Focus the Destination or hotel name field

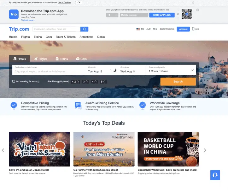point(50,70)
